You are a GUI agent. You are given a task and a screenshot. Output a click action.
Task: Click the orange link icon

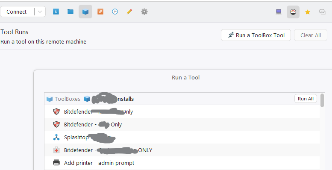click(100, 12)
